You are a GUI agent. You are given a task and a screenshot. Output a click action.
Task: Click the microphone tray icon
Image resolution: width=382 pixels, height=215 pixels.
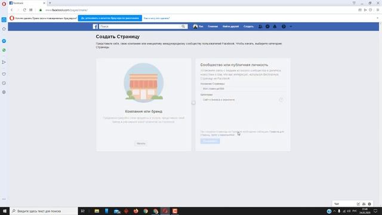click(339, 211)
